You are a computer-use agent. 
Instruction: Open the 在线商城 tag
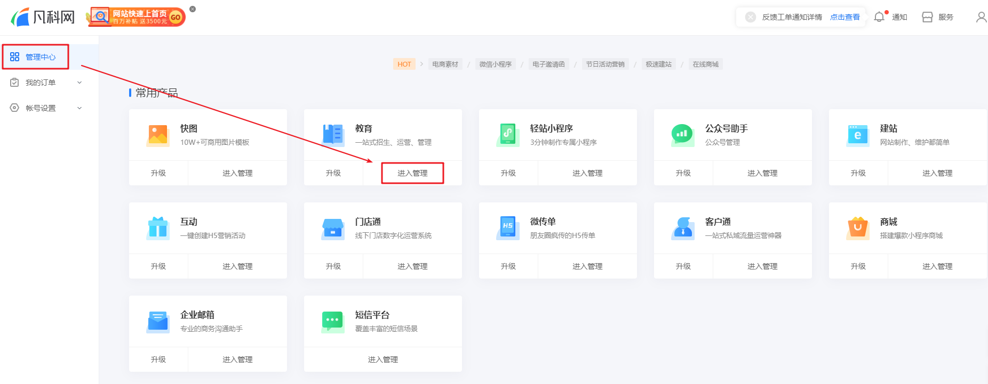click(x=705, y=64)
